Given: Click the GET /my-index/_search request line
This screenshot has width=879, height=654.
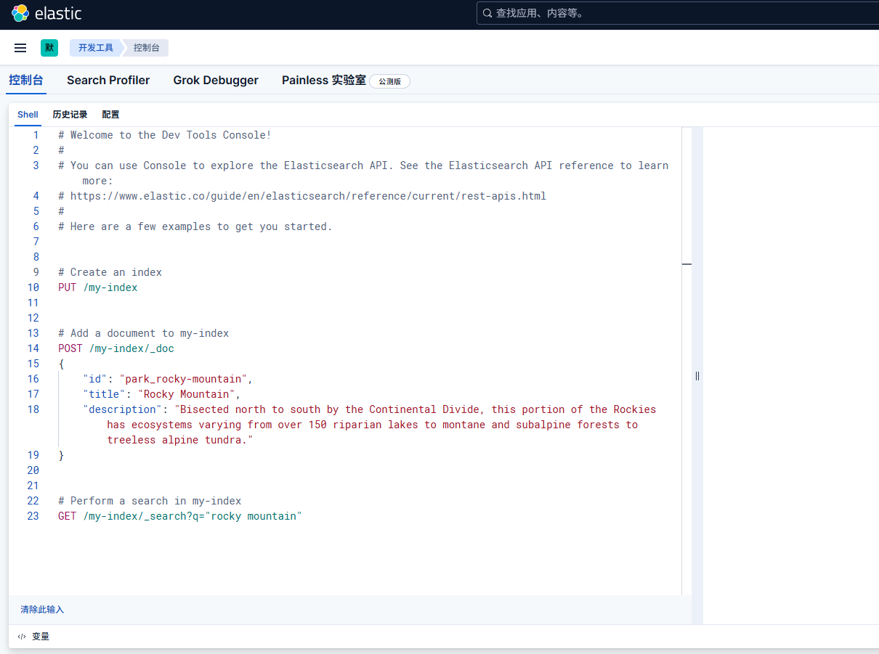Looking at the screenshot, I should point(180,516).
